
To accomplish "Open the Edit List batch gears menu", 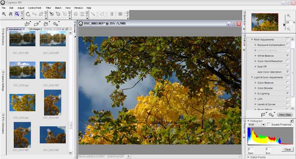I will tap(272, 115).
